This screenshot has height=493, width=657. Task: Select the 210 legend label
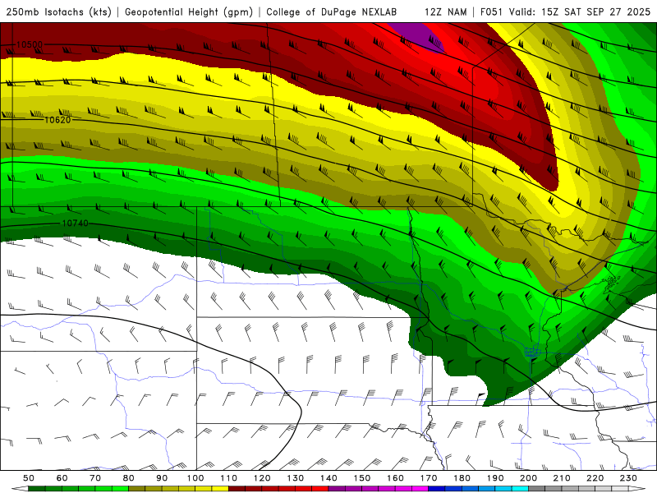coord(562,478)
